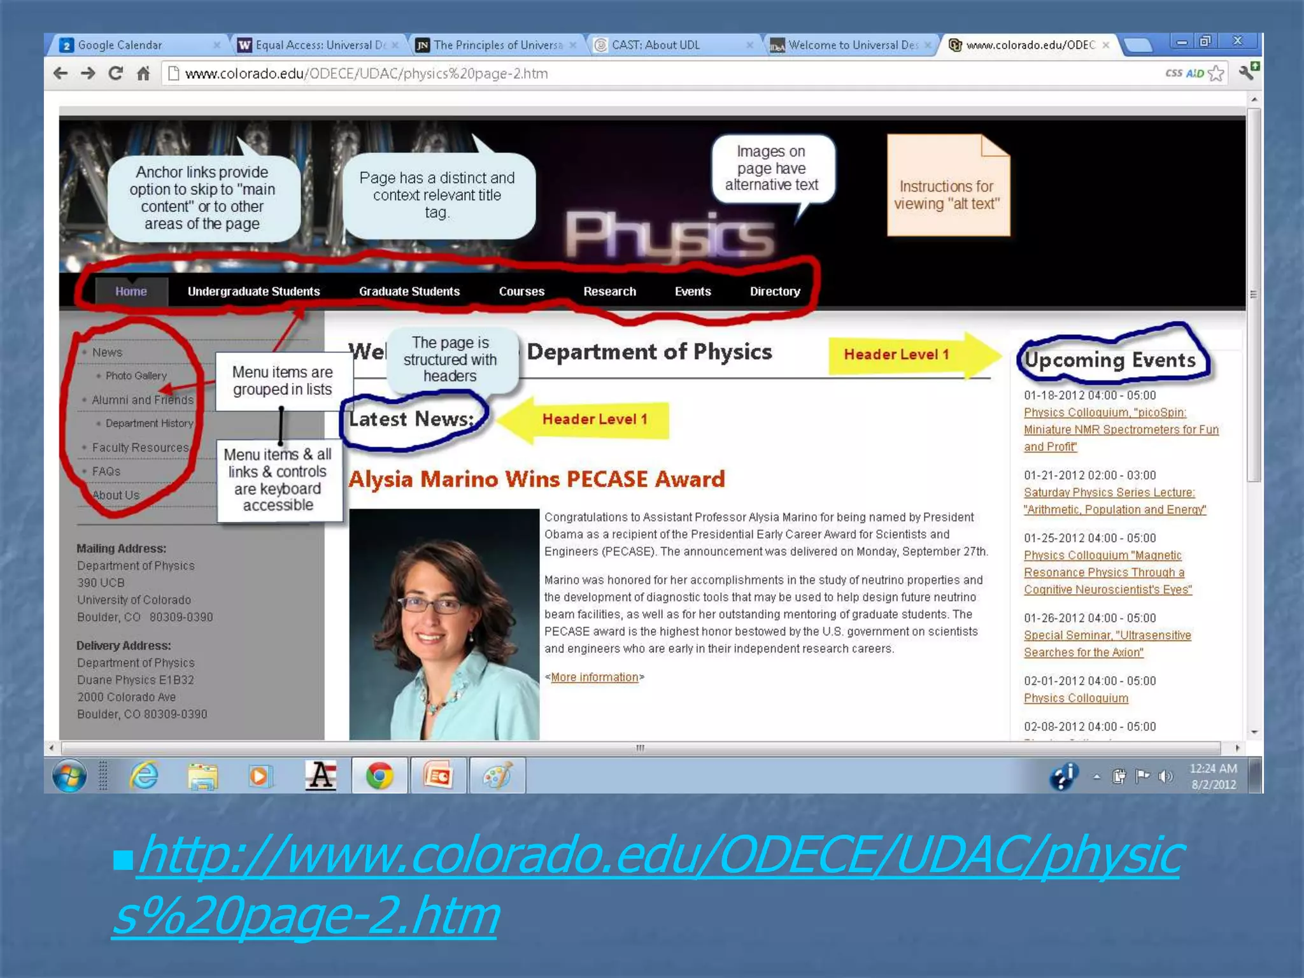
Task: Bookmark the page with the star icon
Action: point(1215,73)
